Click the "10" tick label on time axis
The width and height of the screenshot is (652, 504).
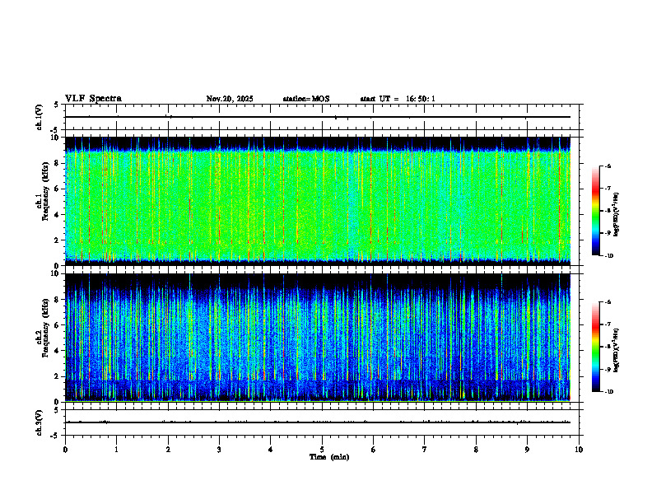579,450
